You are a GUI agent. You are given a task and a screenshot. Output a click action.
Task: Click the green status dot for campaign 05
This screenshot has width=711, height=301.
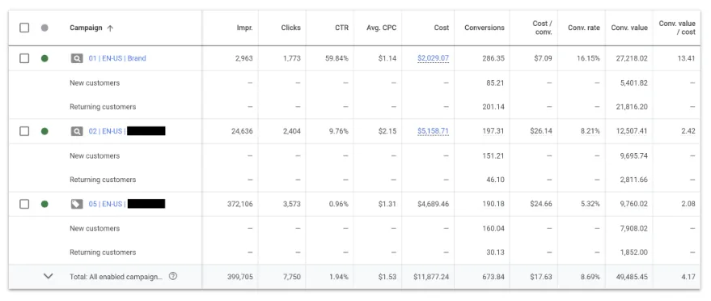(44, 204)
